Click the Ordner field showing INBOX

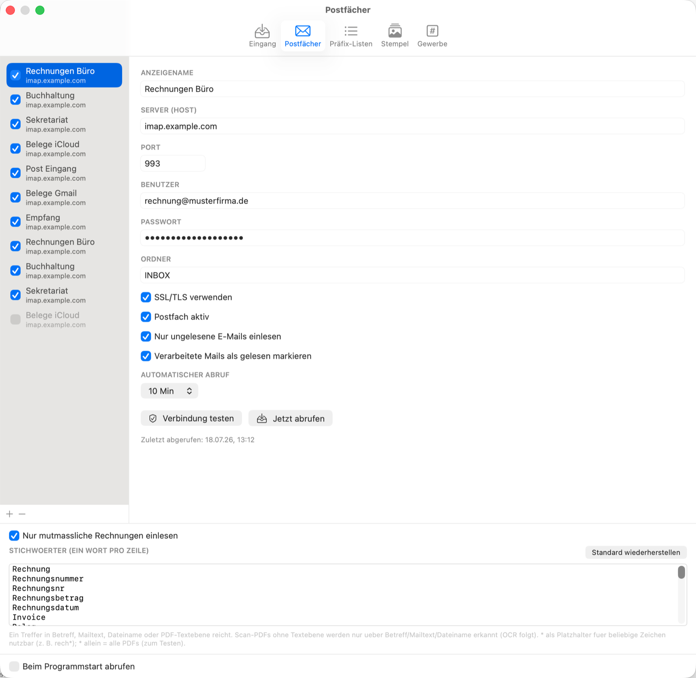[x=412, y=275]
